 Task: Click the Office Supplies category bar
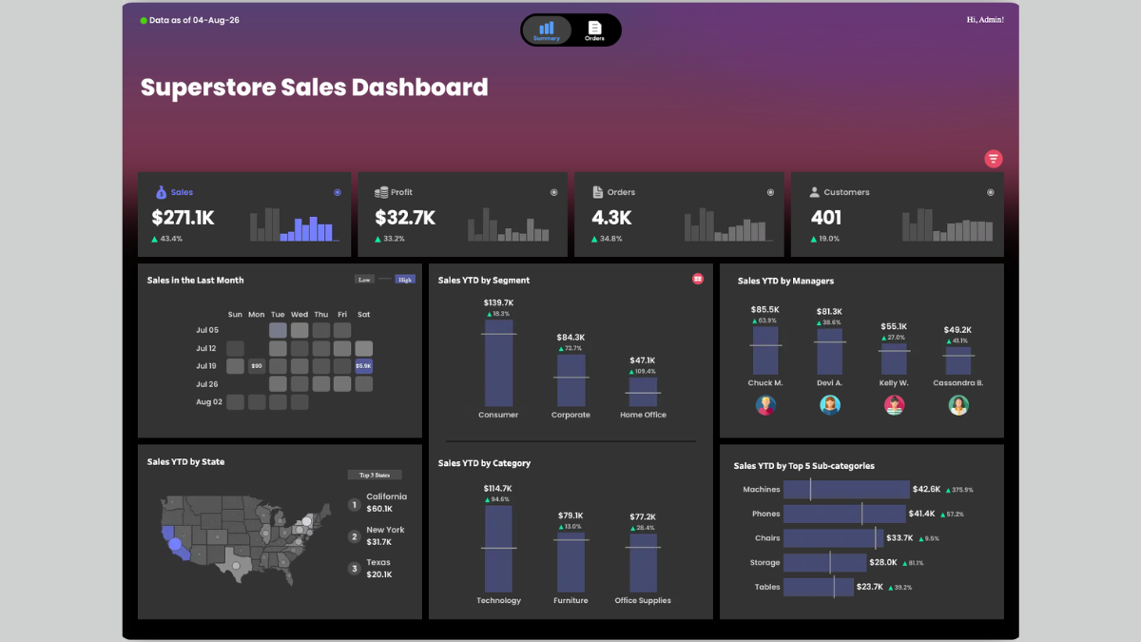[643, 563]
